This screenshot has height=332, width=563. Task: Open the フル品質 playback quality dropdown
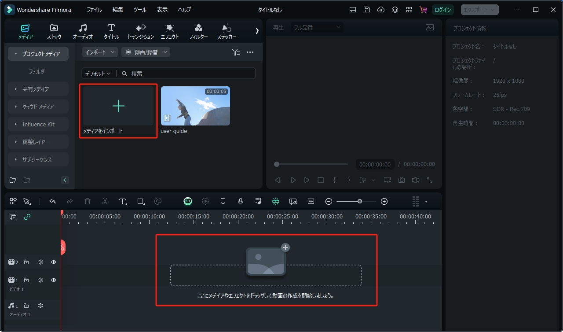tap(317, 27)
